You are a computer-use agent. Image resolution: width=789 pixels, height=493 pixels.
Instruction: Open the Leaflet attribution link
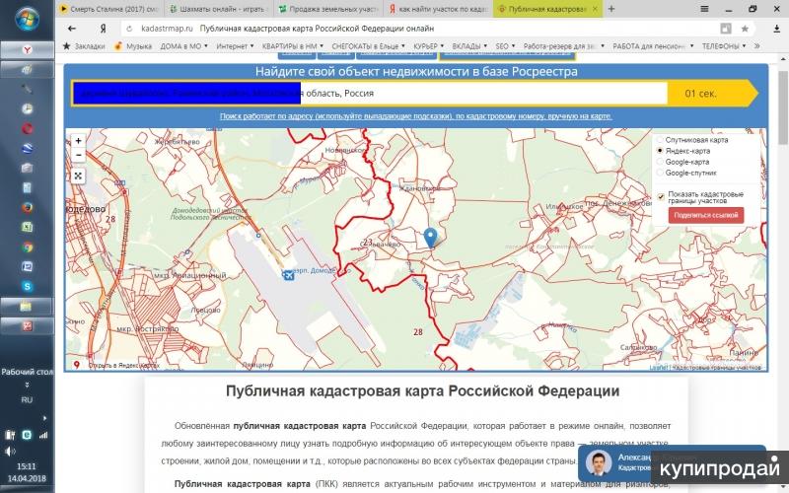[658, 367]
